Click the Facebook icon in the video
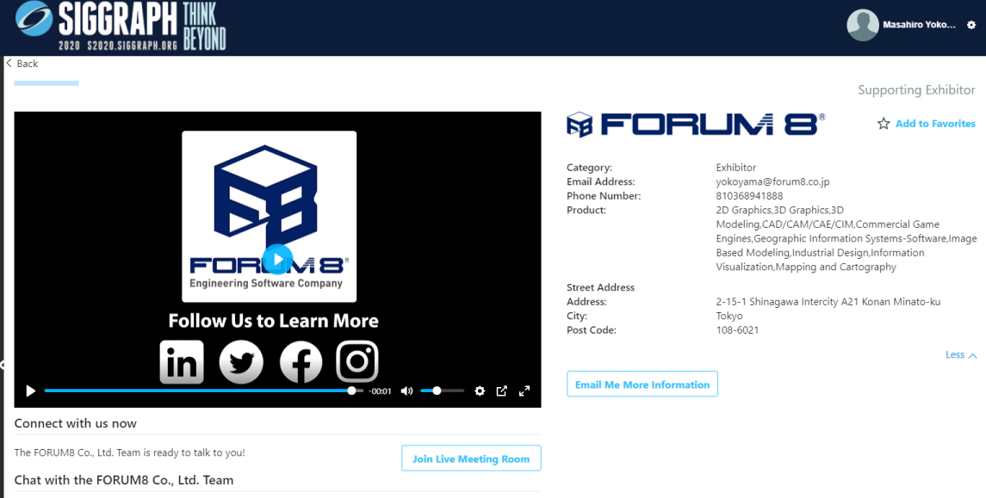Image resolution: width=986 pixels, height=498 pixels. [x=301, y=362]
